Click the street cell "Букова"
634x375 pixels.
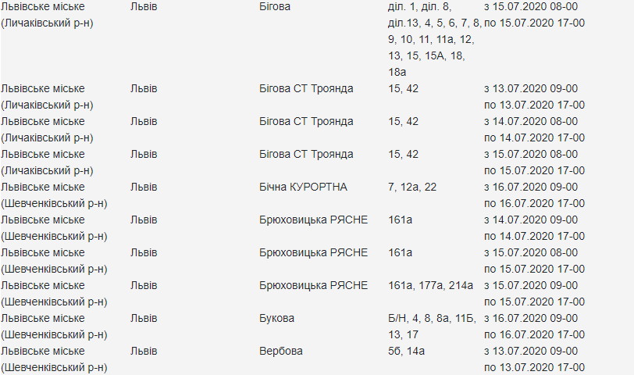[276, 318]
